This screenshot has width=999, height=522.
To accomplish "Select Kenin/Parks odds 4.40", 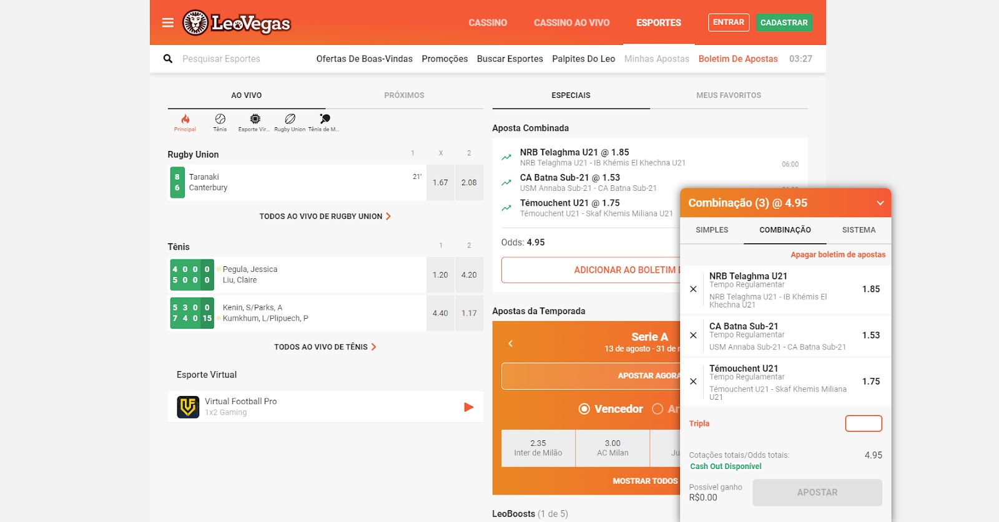I will [440, 314].
